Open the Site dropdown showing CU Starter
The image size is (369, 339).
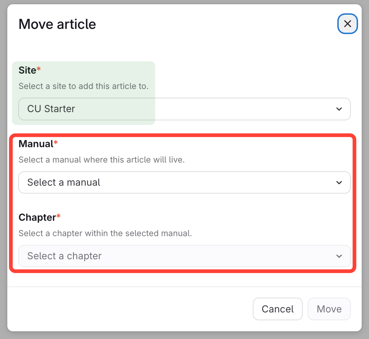pos(184,109)
